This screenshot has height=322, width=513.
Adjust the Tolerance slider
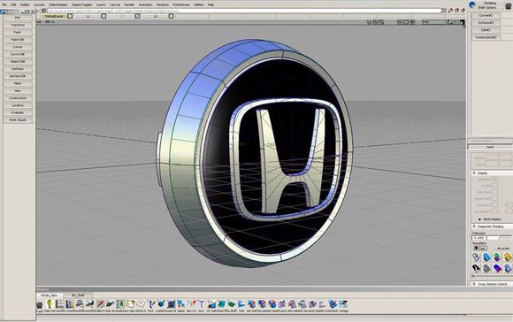click(x=499, y=237)
